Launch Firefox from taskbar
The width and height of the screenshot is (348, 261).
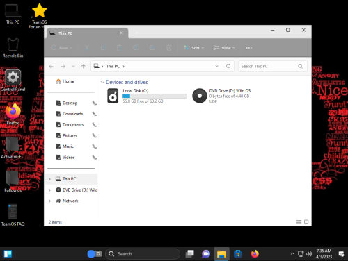click(255, 254)
